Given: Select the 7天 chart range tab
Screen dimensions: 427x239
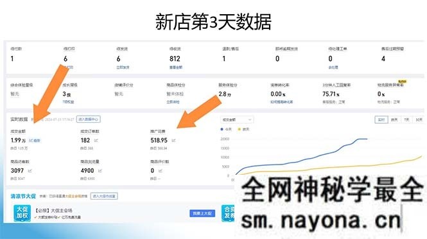Looking at the screenshot, I should [x=406, y=119].
